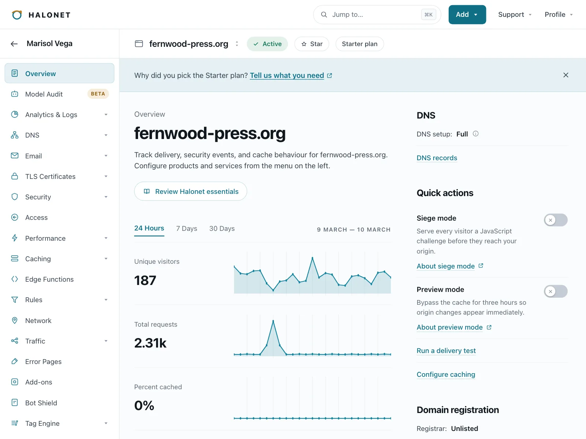Expand the Analytics & Logs submenu arrow

click(x=106, y=115)
